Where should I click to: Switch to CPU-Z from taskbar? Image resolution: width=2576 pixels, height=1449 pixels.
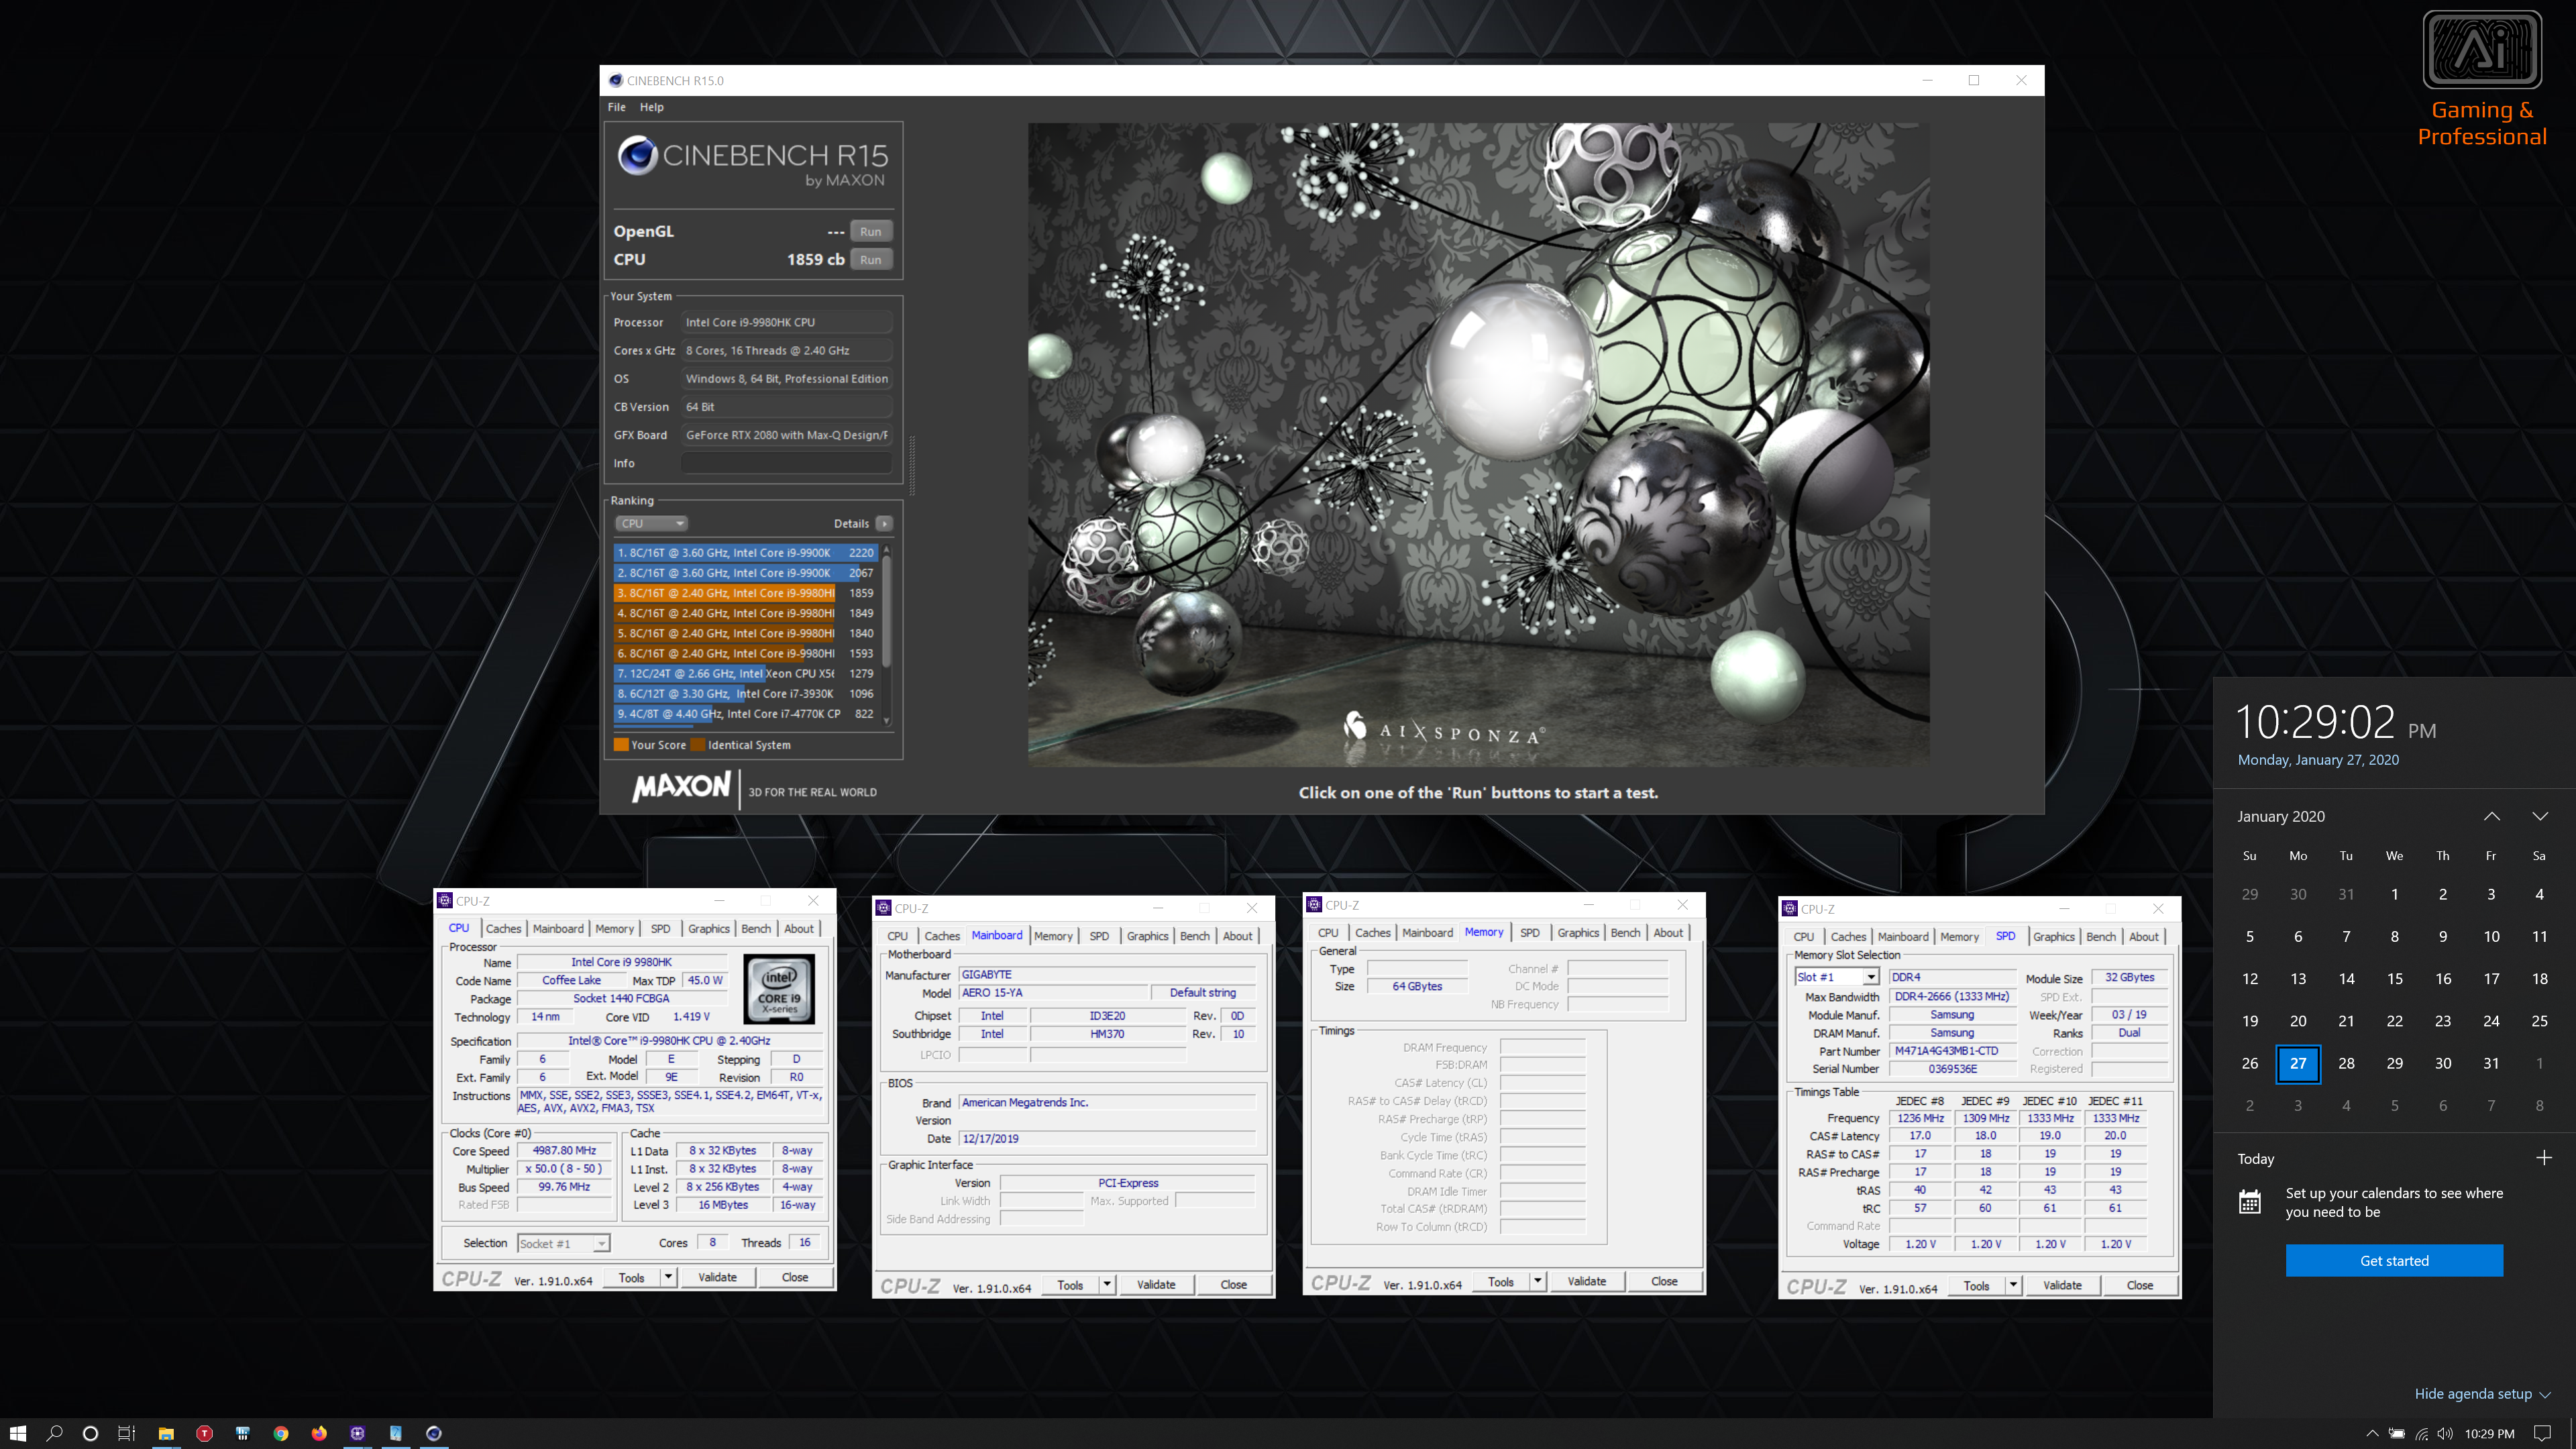pyautogui.click(x=357, y=1433)
